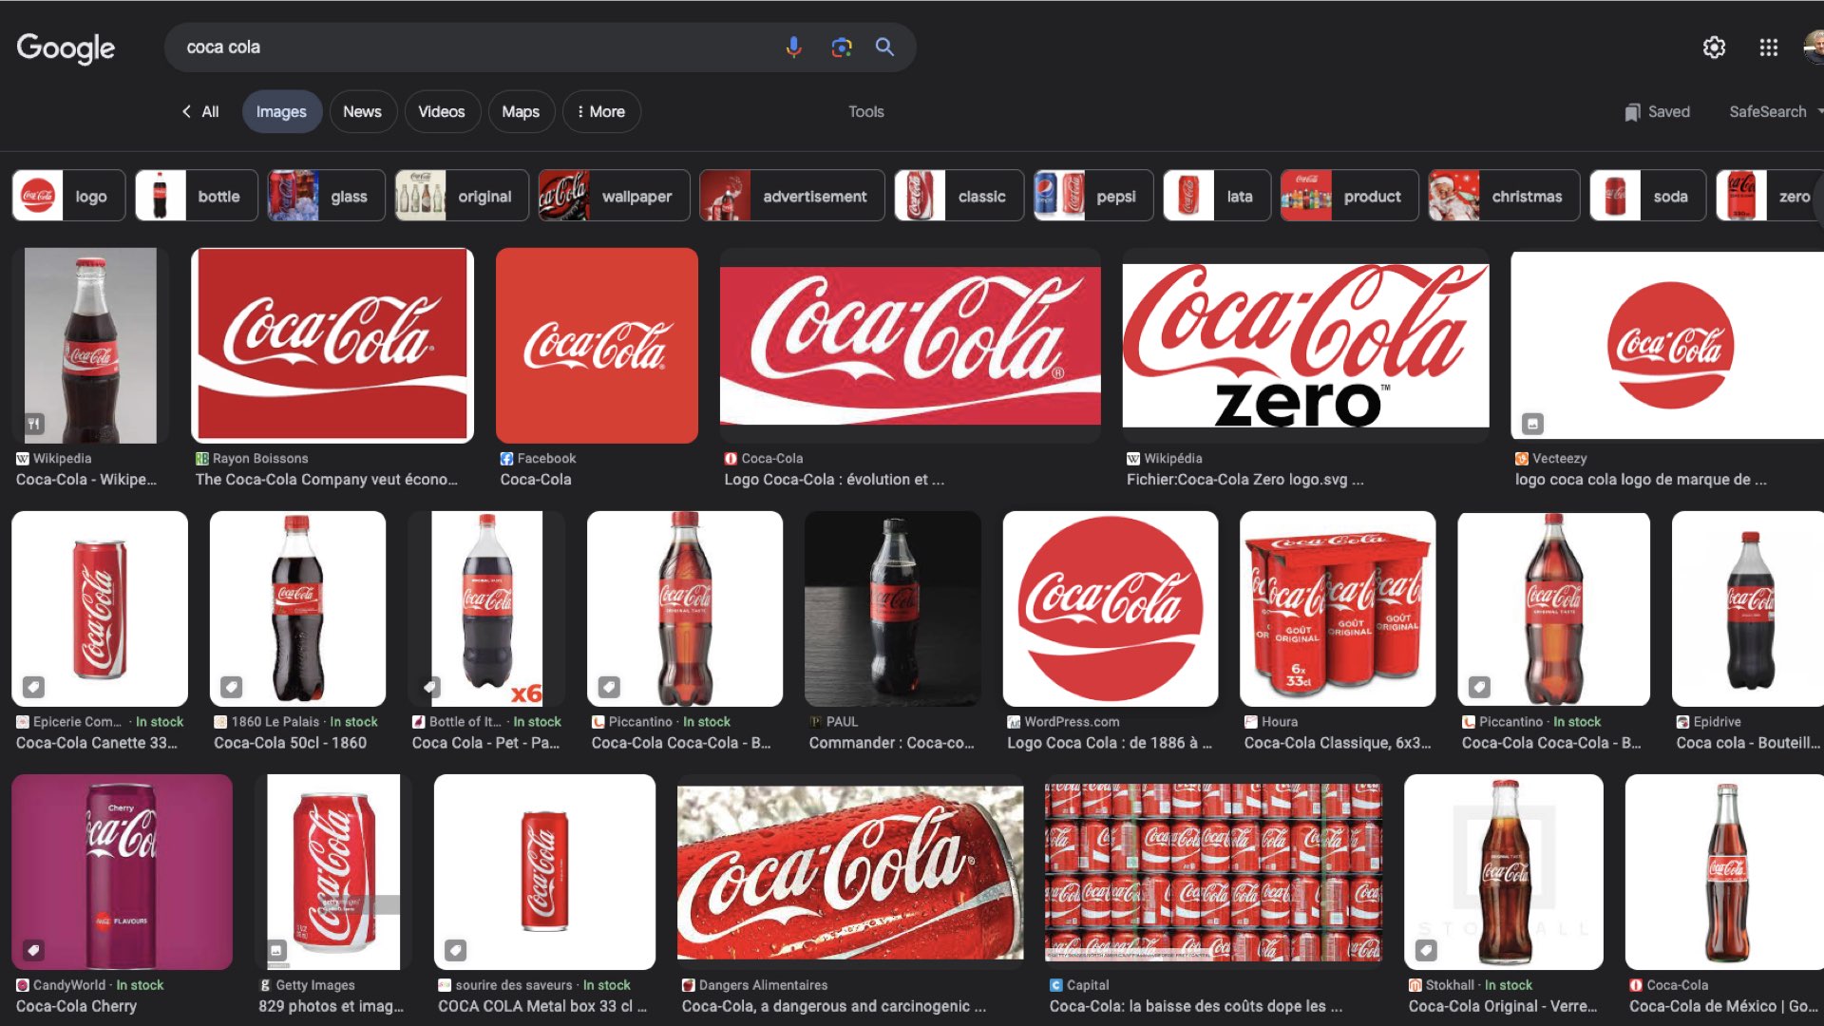The image size is (1824, 1026).
Task: Switch to the Videos tab
Action: pyautogui.click(x=442, y=111)
